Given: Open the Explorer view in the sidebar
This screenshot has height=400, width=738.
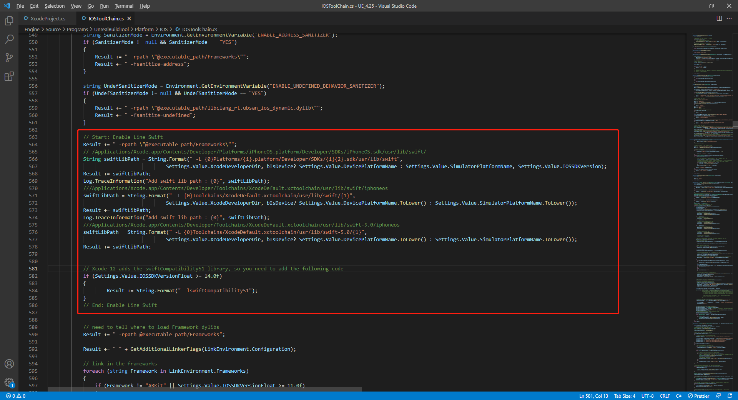Looking at the screenshot, I should coord(9,21).
